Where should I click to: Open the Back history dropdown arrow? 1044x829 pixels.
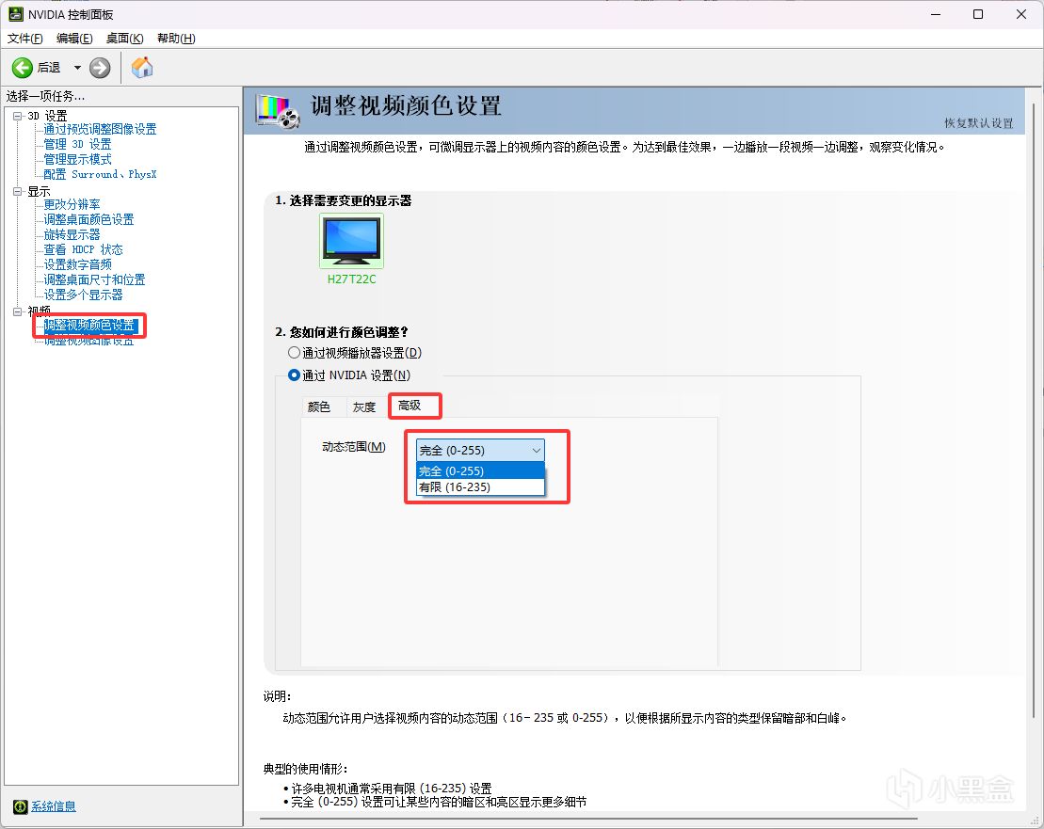(77, 67)
